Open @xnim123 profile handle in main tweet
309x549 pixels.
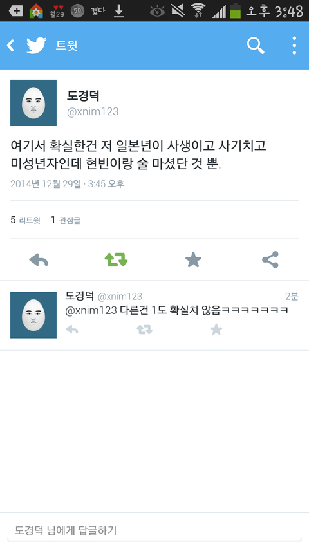[x=93, y=112]
